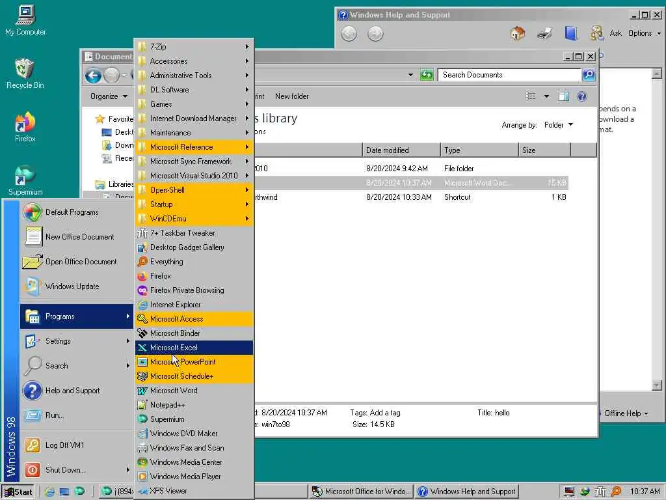Expand the Search submenu in Start menu

[x=77, y=366]
